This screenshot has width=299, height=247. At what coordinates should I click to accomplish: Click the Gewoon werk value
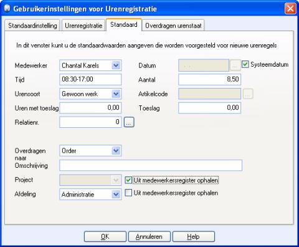pos(80,94)
